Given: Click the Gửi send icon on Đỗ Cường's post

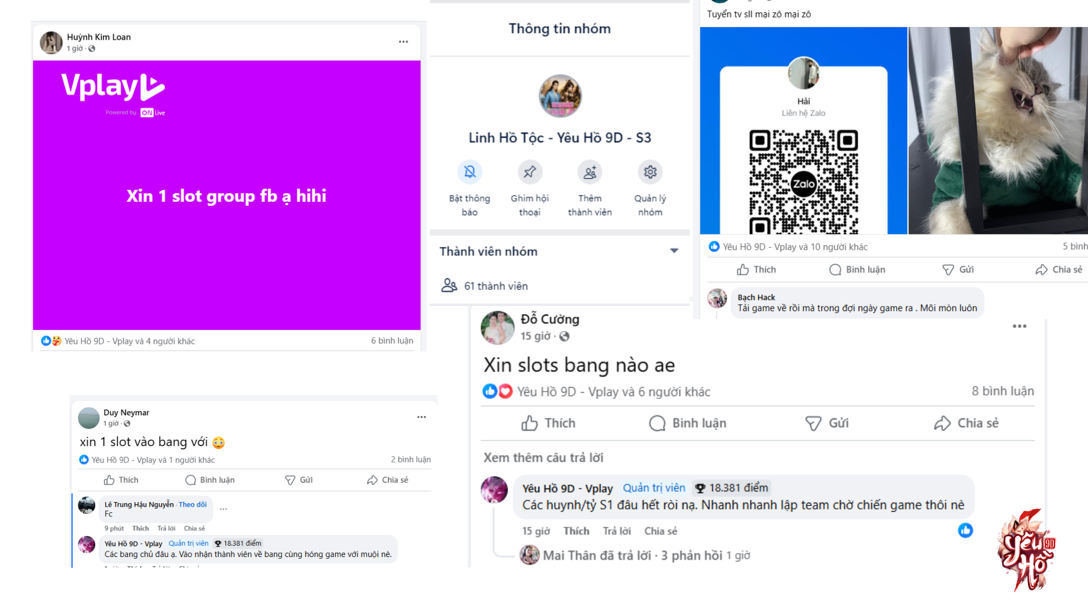Looking at the screenshot, I should [x=813, y=423].
